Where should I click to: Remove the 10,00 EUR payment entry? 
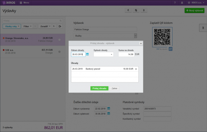tap(136, 69)
